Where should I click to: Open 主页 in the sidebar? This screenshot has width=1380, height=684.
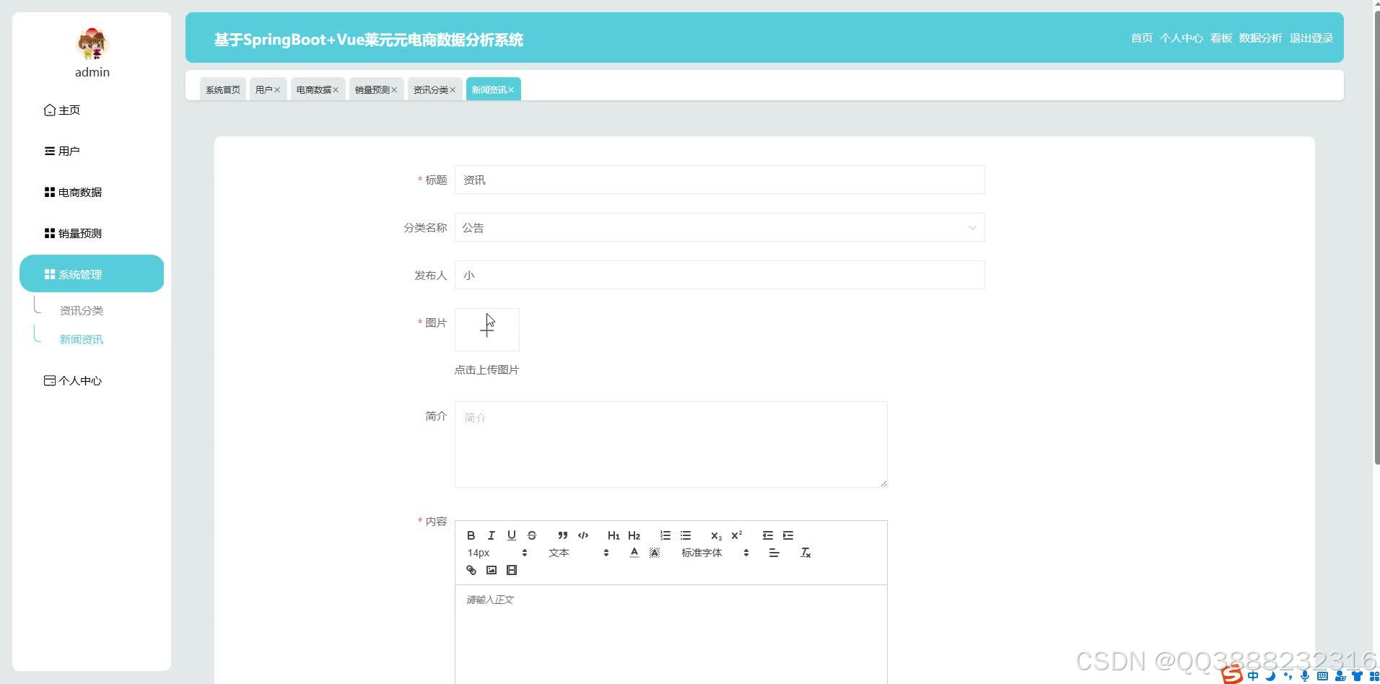(92, 110)
